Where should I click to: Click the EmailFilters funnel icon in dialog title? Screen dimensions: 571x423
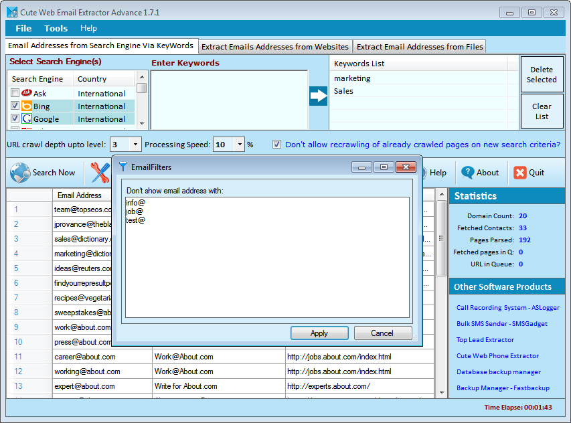(x=123, y=167)
